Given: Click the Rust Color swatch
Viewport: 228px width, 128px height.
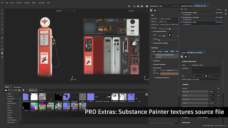Looking at the screenshot, I should pyautogui.click(x=169, y=74).
